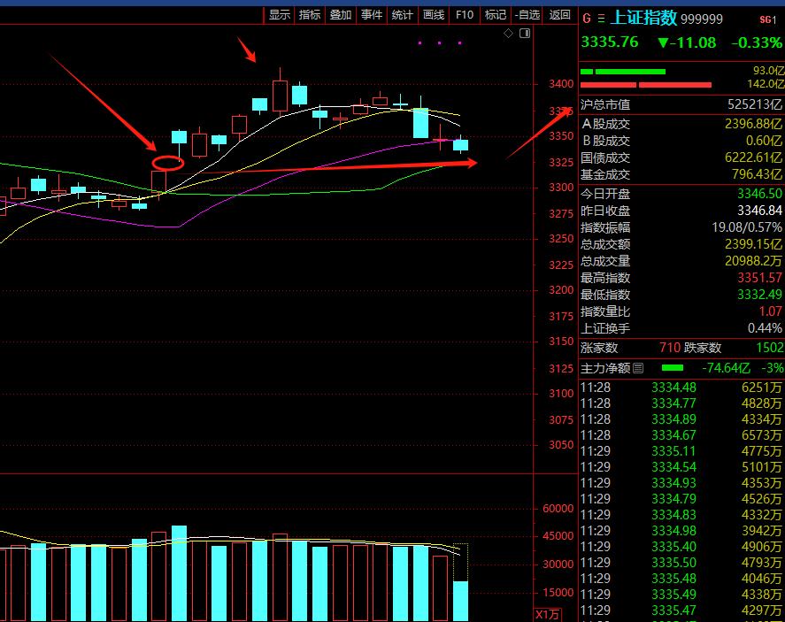Image resolution: width=785 pixels, height=622 pixels.
Task: Select the last dotted-outline volume bar
Action: point(460,582)
